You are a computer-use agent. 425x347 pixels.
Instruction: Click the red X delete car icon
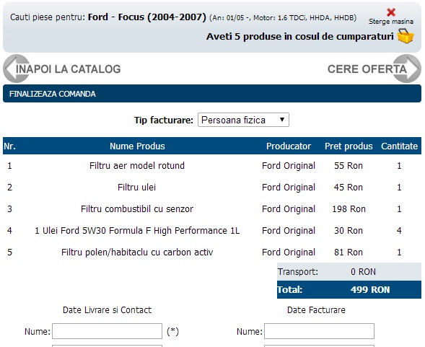(x=391, y=12)
